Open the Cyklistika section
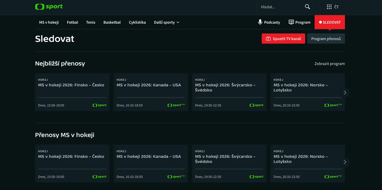The image size is (382, 190). (x=137, y=22)
